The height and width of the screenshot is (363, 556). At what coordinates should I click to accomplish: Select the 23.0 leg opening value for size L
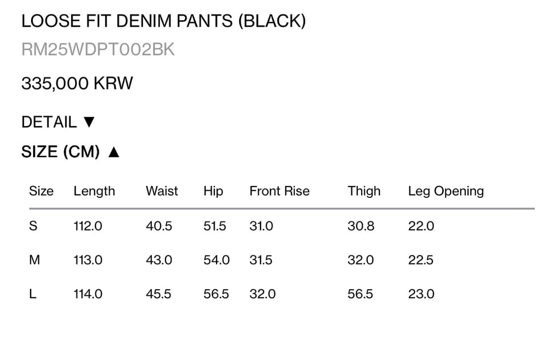click(x=422, y=294)
